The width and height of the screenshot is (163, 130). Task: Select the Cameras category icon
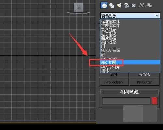point(126,5)
